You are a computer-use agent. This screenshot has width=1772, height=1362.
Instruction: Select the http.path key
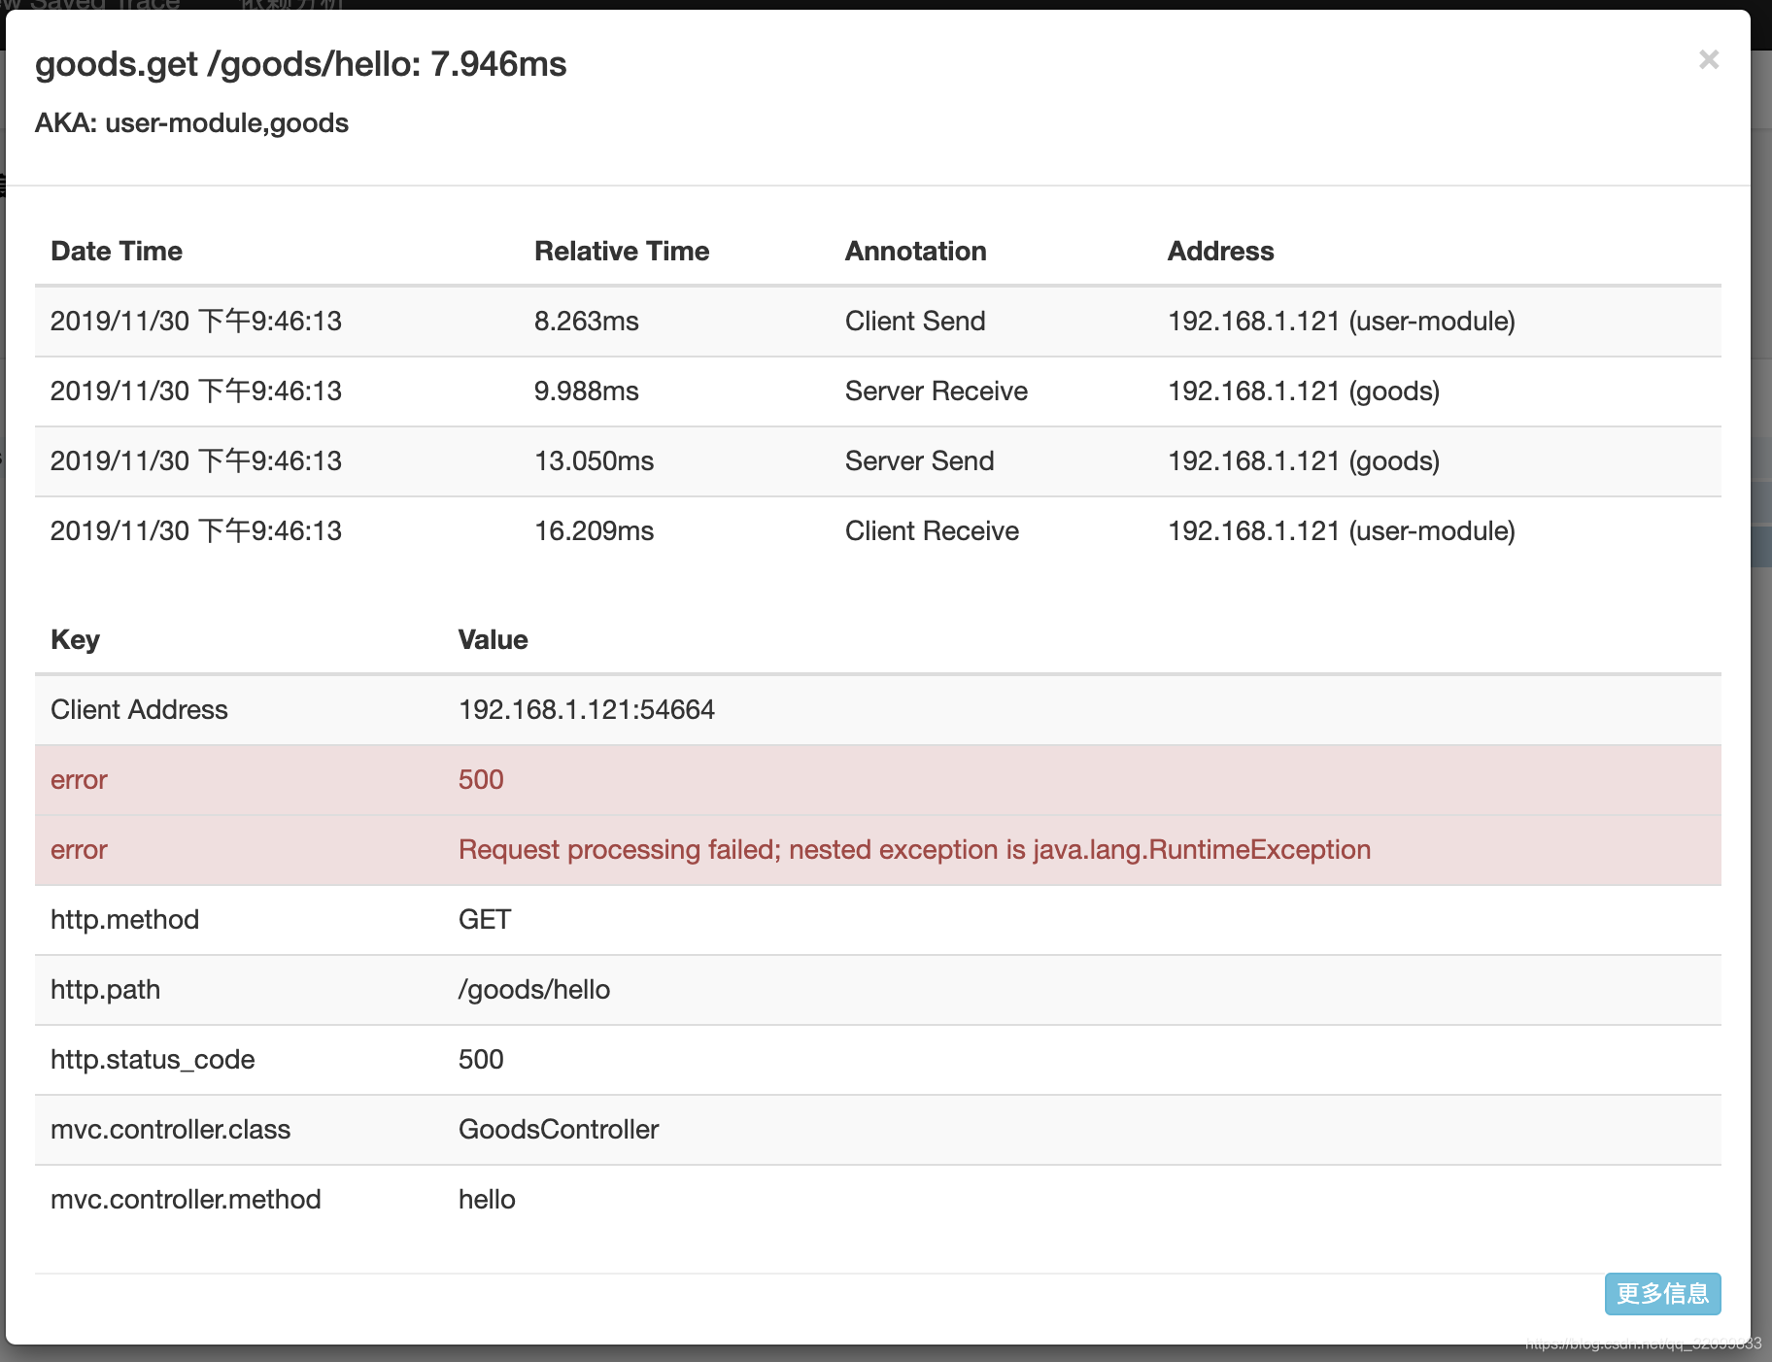105,990
